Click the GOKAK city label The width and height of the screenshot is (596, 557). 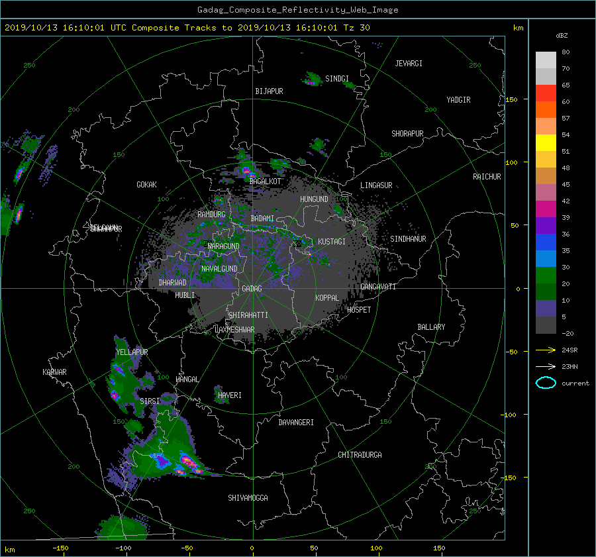pyautogui.click(x=147, y=185)
